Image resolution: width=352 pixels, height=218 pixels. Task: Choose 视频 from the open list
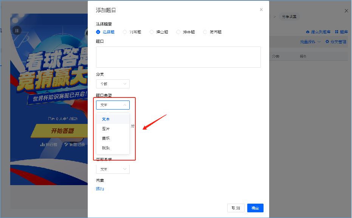[x=113, y=148]
